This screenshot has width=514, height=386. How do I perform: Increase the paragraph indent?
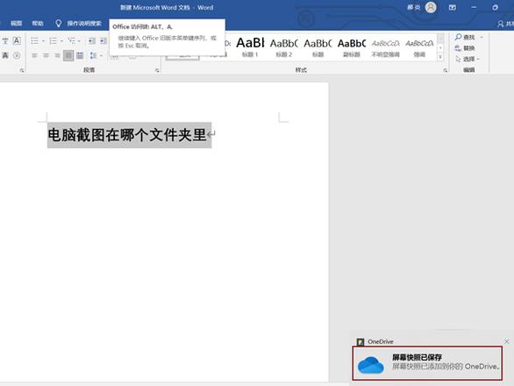click(x=104, y=40)
